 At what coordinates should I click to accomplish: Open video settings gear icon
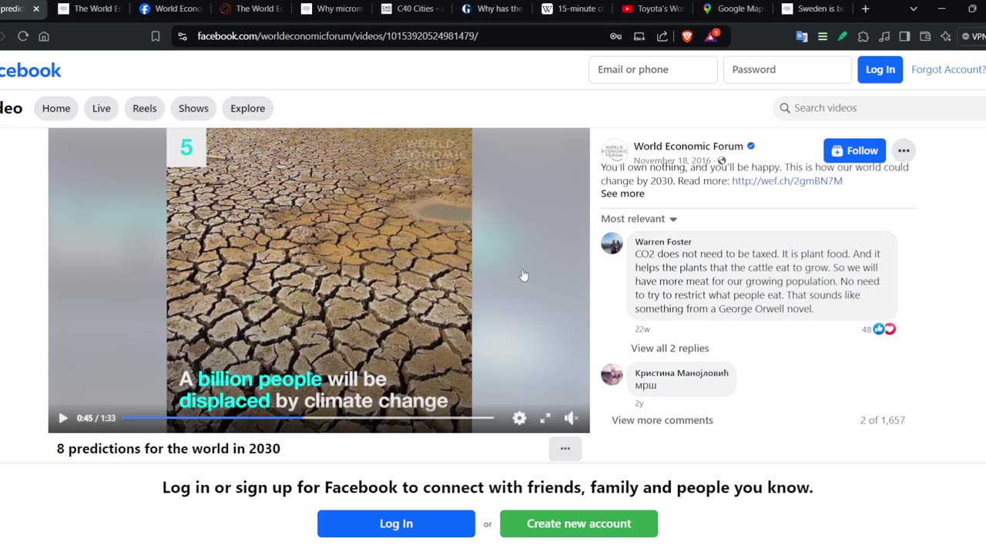click(519, 418)
